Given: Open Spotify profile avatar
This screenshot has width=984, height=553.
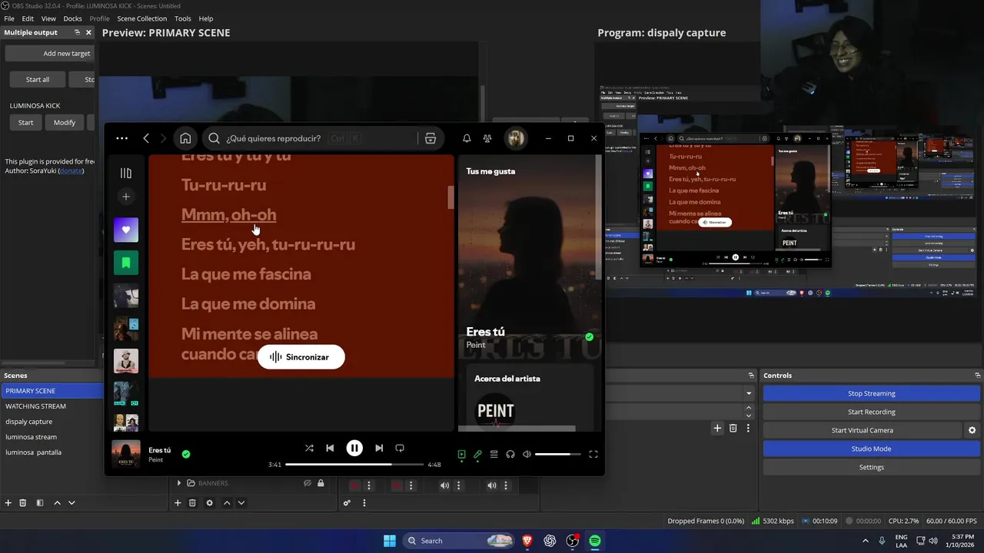Looking at the screenshot, I should (515, 138).
